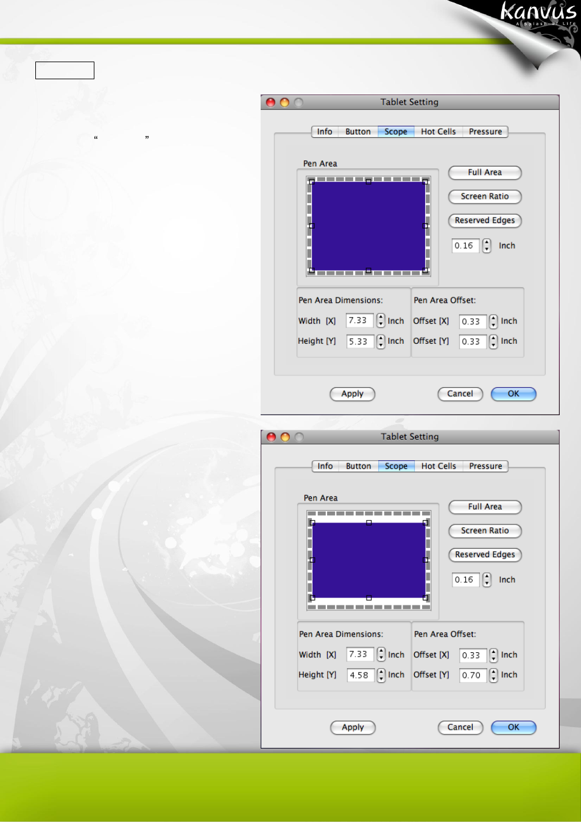This screenshot has height=823, width=581.
Task: Click reserved edges 0.16 stepper in upper window
Action: [x=487, y=246]
